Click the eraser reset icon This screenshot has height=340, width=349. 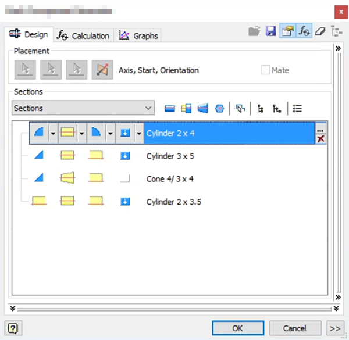320,31
